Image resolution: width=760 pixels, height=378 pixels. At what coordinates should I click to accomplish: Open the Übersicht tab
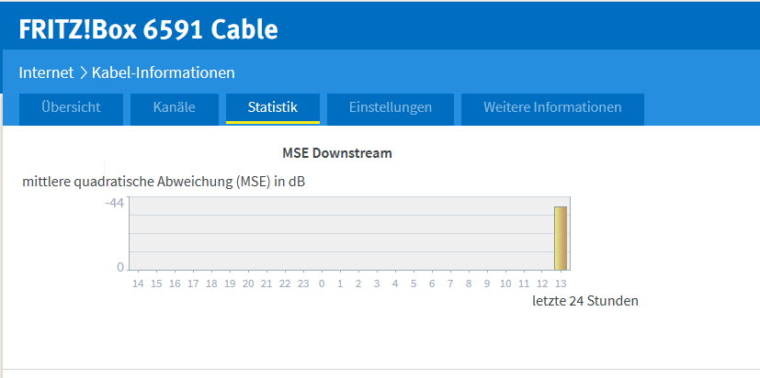tap(71, 107)
